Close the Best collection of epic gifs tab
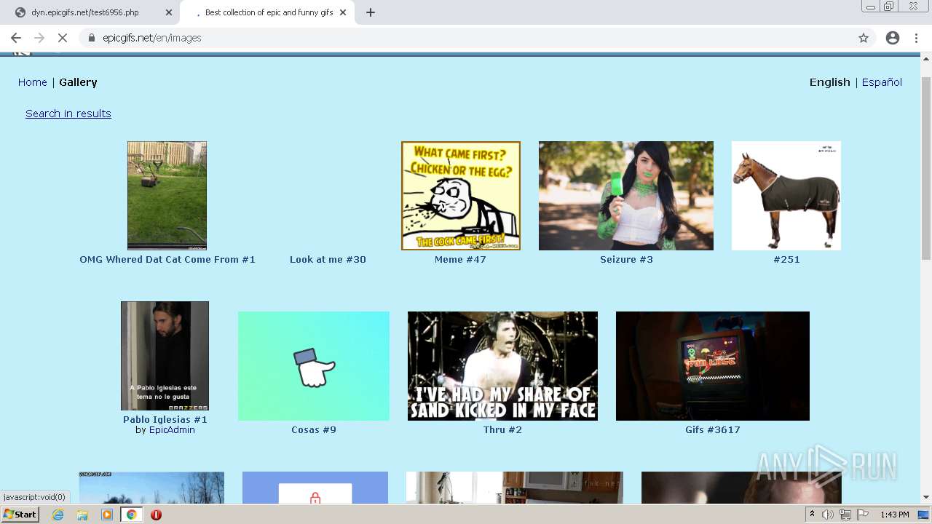This screenshot has width=932, height=524. (x=343, y=12)
